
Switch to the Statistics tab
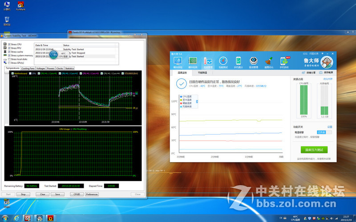(x=69, y=68)
